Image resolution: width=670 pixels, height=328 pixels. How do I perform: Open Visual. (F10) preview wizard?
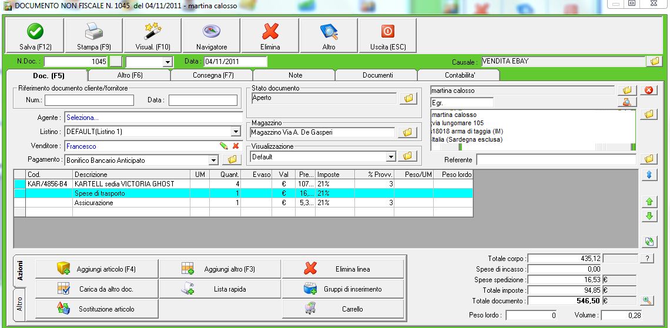coord(153,36)
